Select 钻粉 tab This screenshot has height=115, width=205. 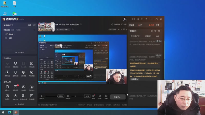pos(158,36)
